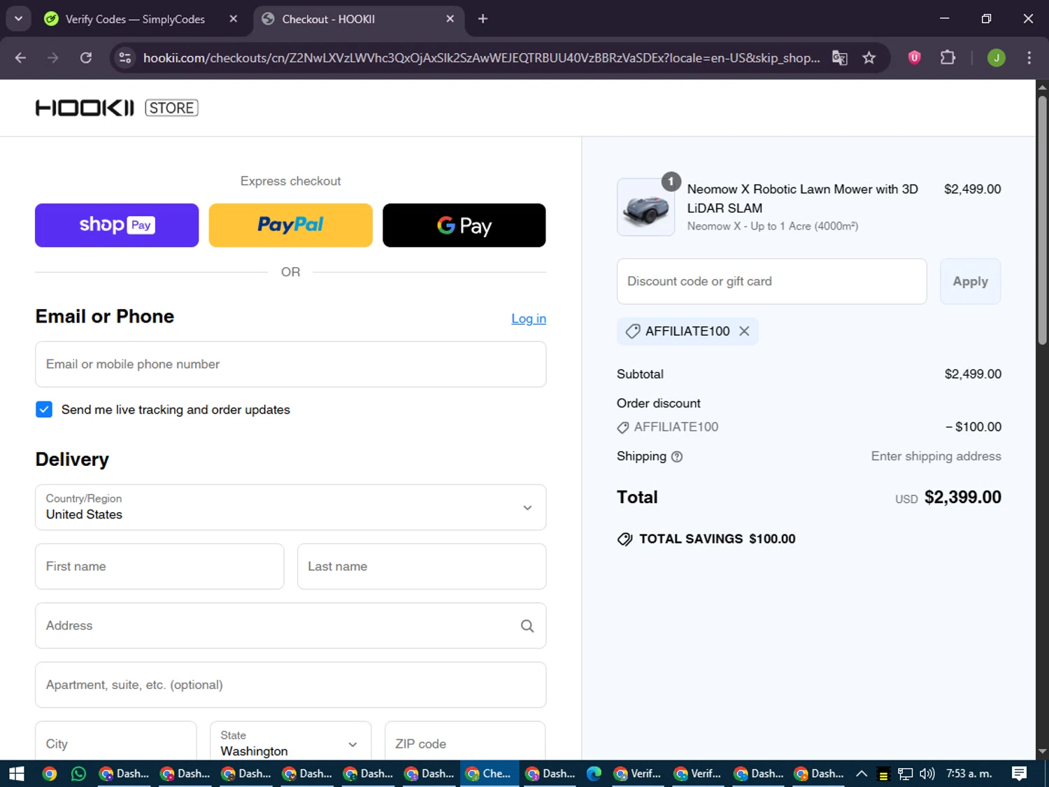
Task: Click the Shipping help question icon
Action: [x=677, y=457]
